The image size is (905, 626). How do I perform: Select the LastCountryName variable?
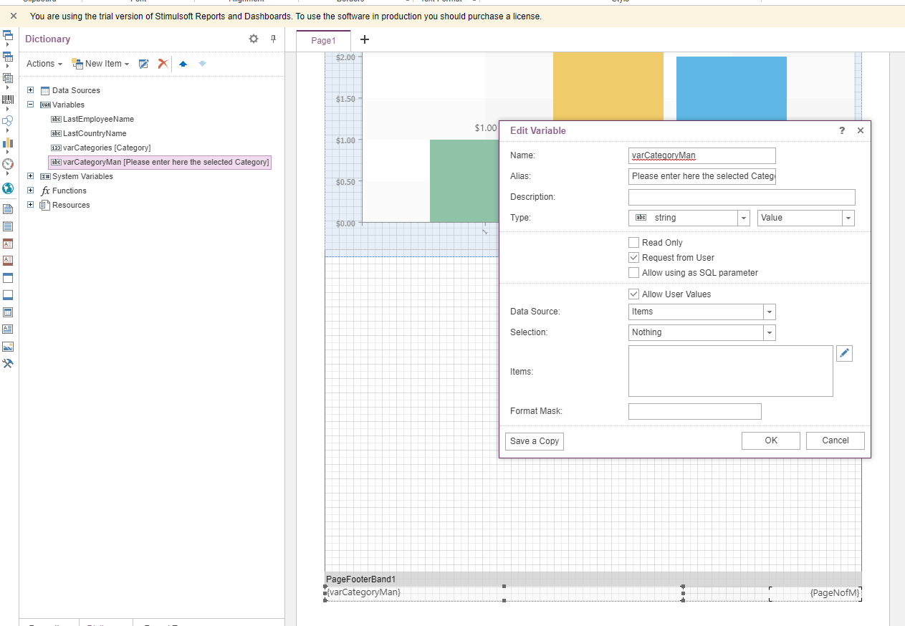[89, 133]
